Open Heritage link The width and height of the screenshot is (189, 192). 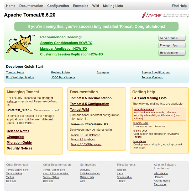(x=159, y=177)
